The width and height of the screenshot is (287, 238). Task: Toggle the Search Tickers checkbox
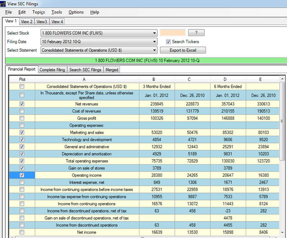tap(168, 41)
